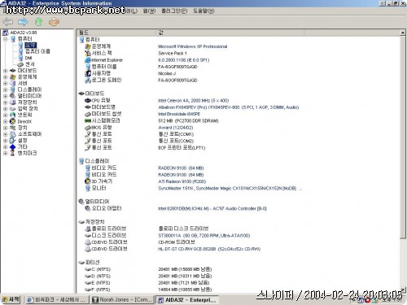Viewport: 407px width, 305px height.
Task: Click the 입력 장치 keyboard icon in tree
Action: click(x=12, y=109)
